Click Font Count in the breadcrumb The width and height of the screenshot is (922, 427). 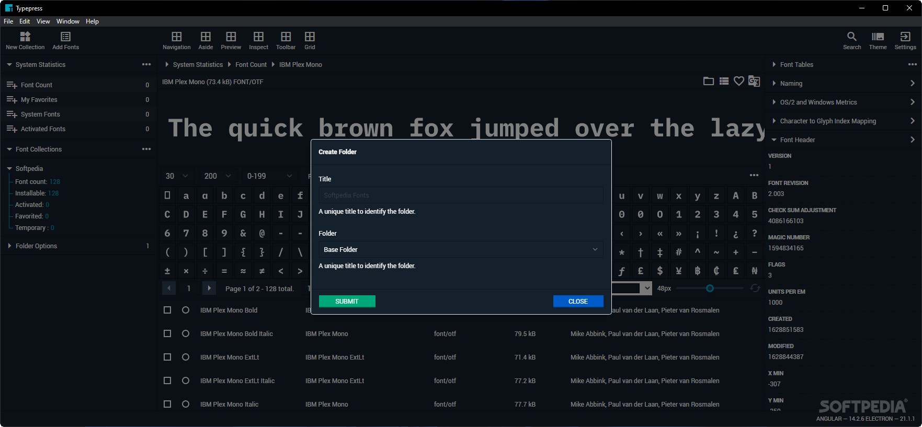pyautogui.click(x=251, y=64)
